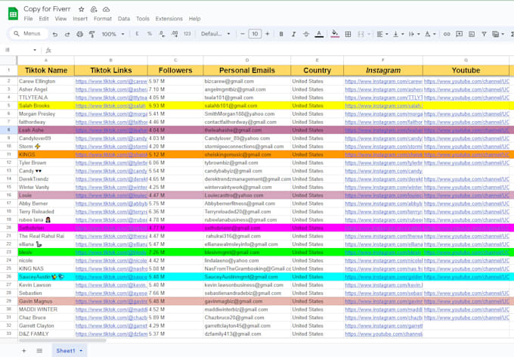The height and width of the screenshot is (357, 514).
Task: Click the Copy for Fiverr title
Action: 47,9
